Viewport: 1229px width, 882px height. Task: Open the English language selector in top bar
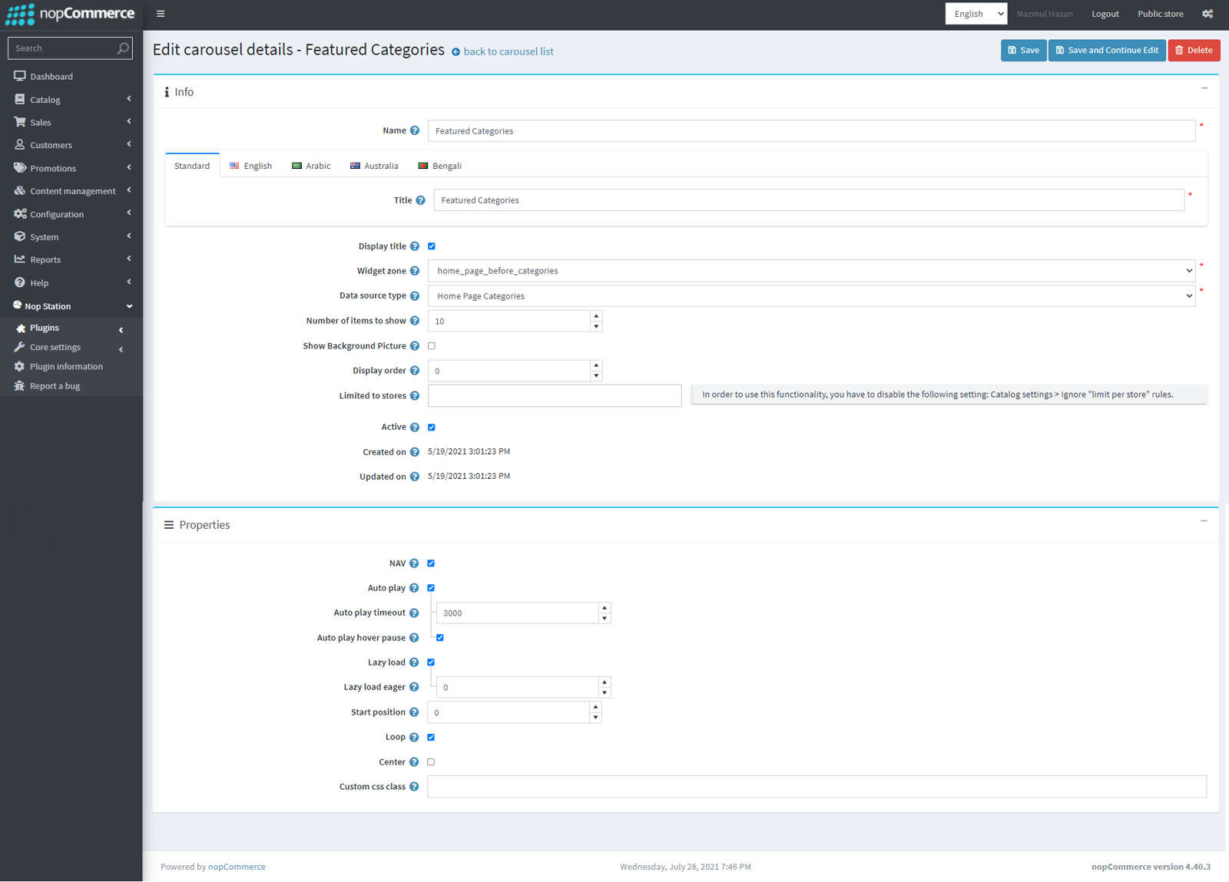pos(976,14)
